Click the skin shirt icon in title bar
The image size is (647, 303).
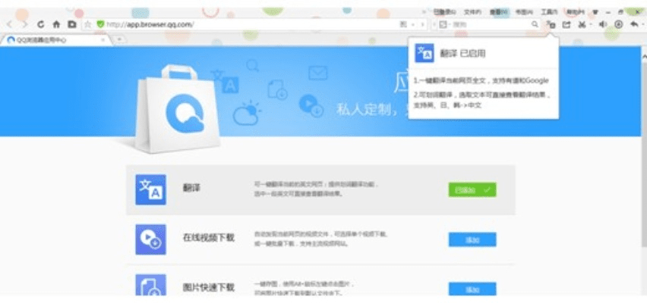click(x=595, y=12)
